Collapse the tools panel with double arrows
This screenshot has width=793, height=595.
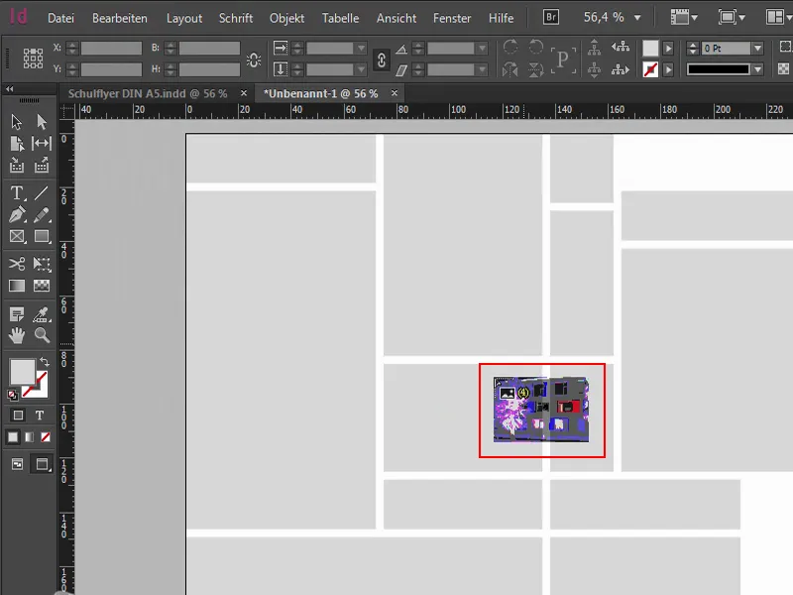click(10, 89)
